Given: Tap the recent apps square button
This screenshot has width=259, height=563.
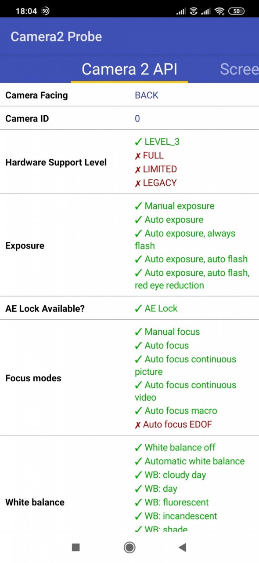Looking at the screenshot, I should (76, 547).
